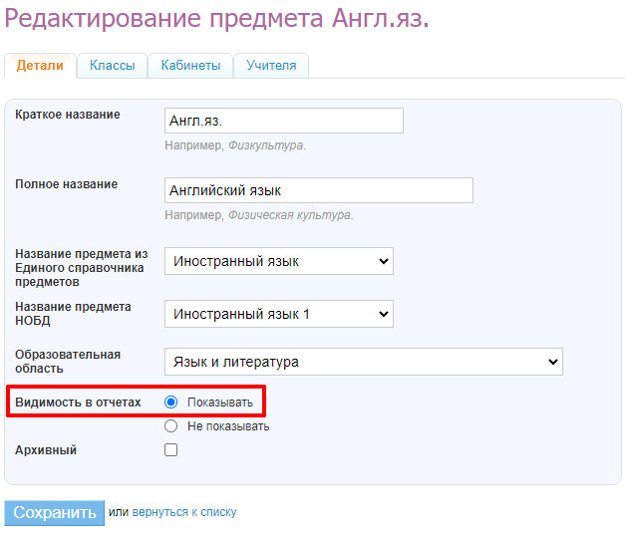The width and height of the screenshot is (625, 539).
Task: Expand the Язык и литература dropdown
Action: [x=363, y=362]
